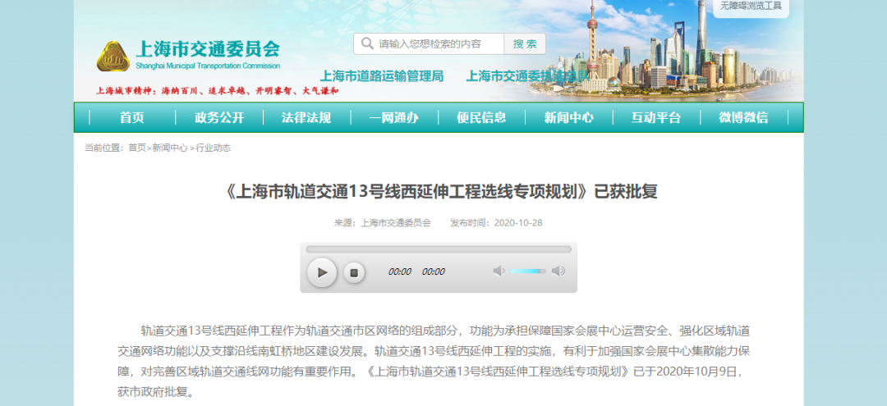Click the magnifier icon in search box

pyautogui.click(x=367, y=43)
